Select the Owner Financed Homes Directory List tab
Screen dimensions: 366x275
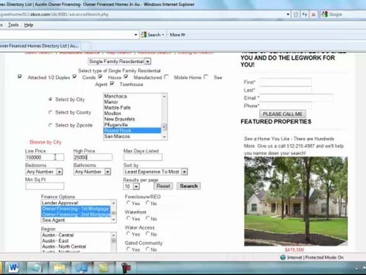tap(39, 46)
